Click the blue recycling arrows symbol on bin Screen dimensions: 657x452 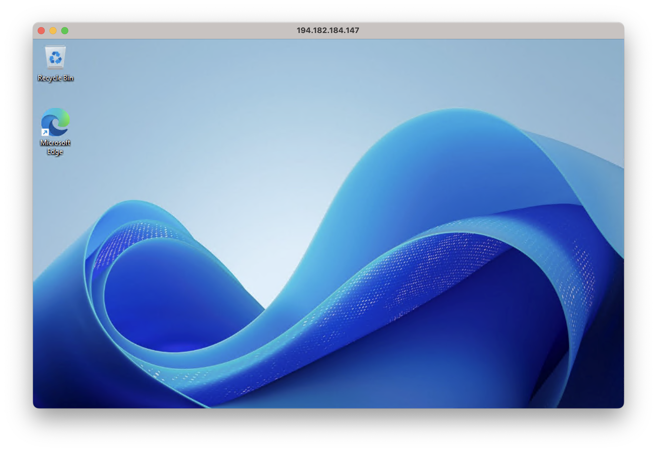(55, 57)
